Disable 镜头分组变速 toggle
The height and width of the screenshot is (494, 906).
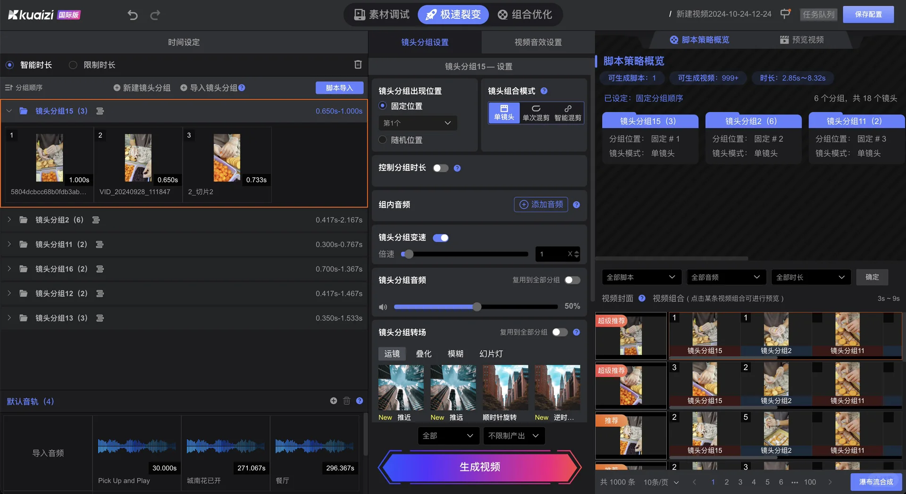click(x=441, y=238)
